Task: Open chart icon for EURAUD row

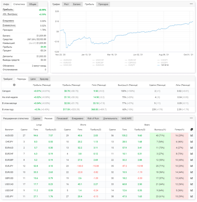Action: 192,148
